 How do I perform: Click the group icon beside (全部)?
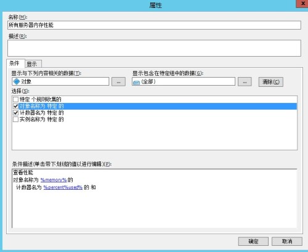click(x=136, y=83)
